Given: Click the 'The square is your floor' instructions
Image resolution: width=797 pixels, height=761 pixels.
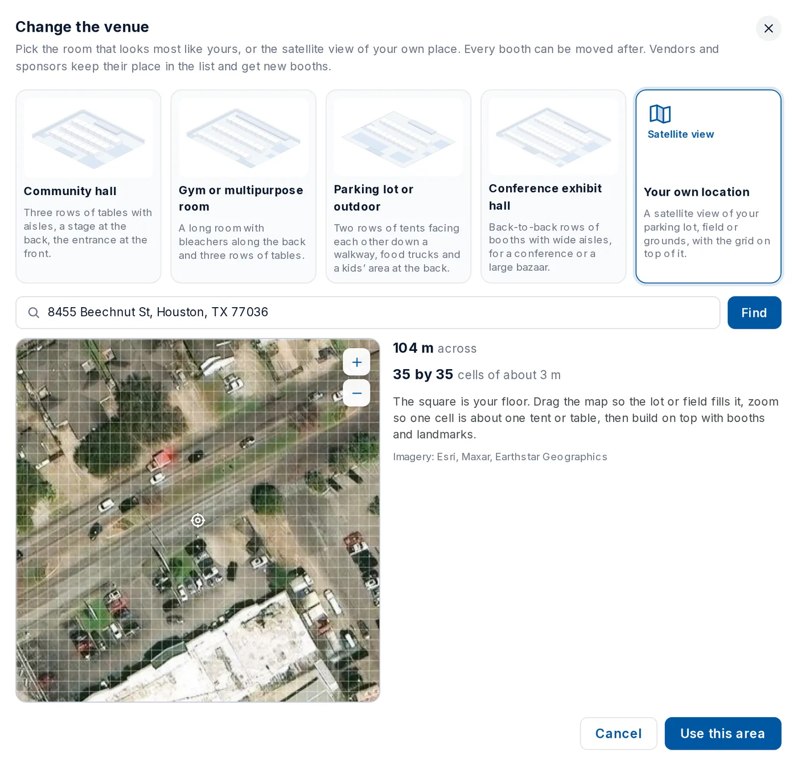Looking at the screenshot, I should (586, 418).
